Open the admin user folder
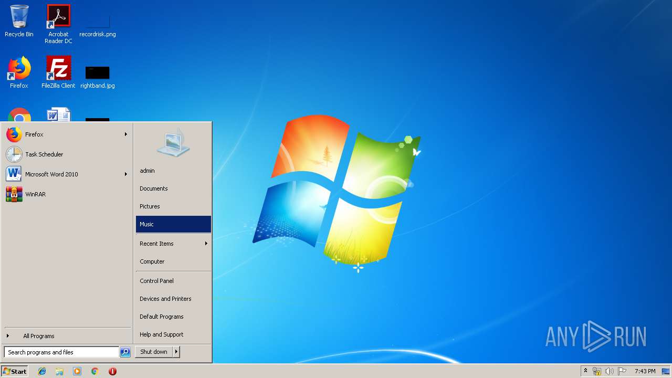 [173, 171]
